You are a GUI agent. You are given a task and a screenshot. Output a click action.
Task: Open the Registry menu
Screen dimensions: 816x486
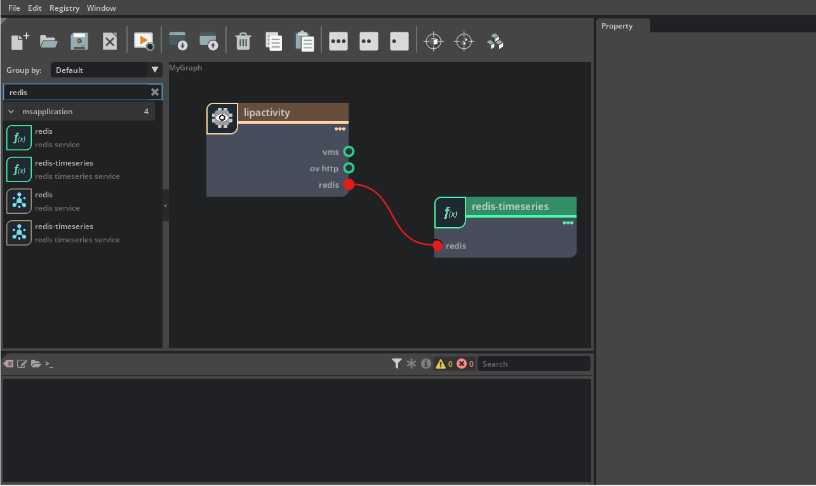pos(65,8)
